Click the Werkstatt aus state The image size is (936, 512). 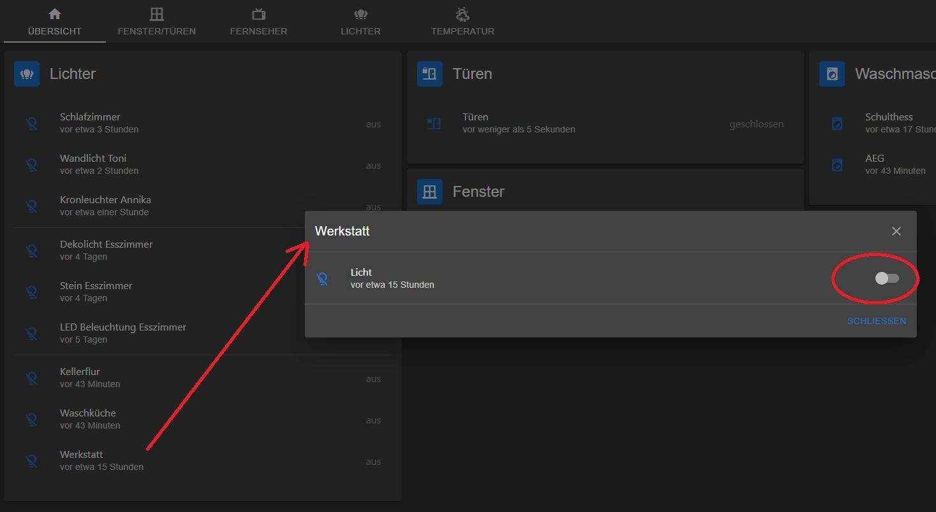(373, 462)
